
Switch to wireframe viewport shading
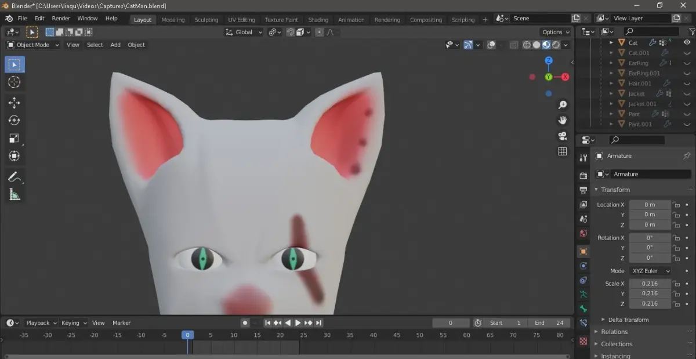pos(527,45)
